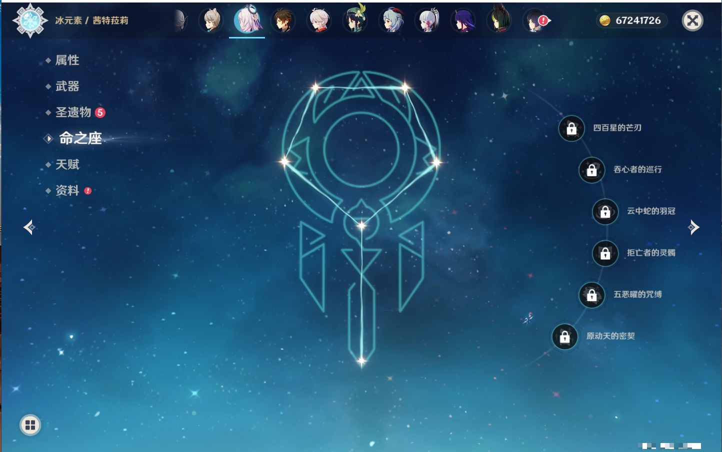722x452 pixels.
Task: Select the purple-haired Raiden Shogun portrait
Action: (x=463, y=20)
